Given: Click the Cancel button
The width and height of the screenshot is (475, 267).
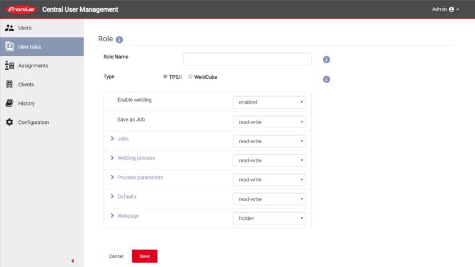Looking at the screenshot, I should (116, 256).
